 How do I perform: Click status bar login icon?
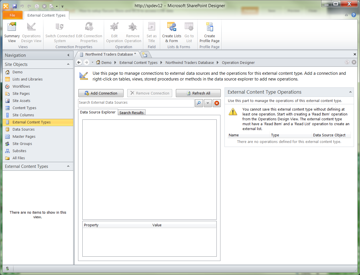7,268
